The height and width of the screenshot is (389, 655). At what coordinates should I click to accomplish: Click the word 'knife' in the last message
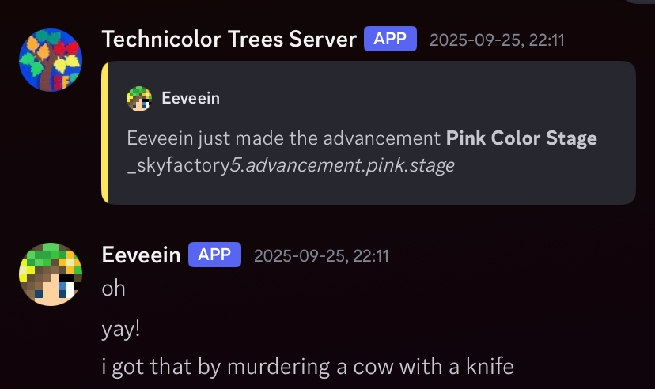click(x=490, y=366)
